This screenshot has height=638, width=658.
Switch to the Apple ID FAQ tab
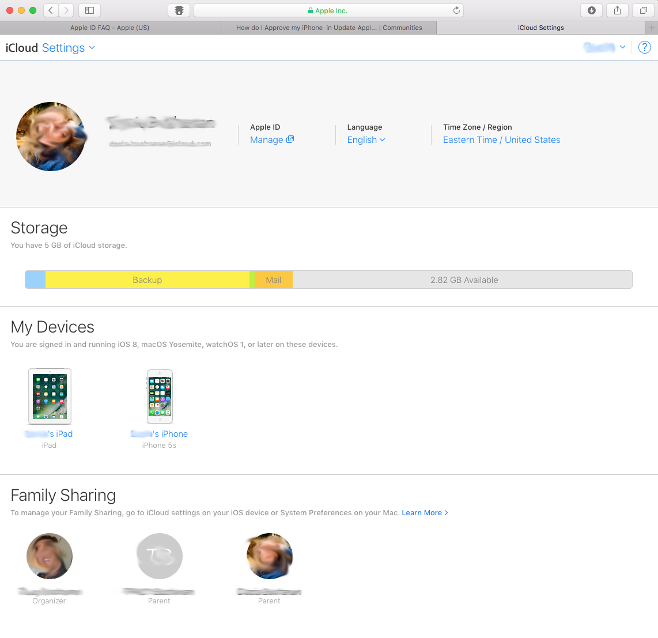(110, 28)
